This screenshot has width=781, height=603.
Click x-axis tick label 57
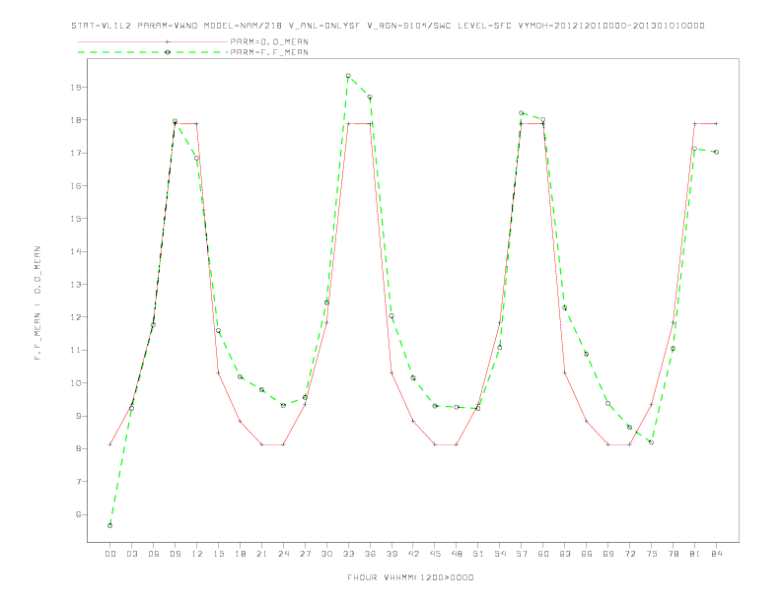coord(522,554)
